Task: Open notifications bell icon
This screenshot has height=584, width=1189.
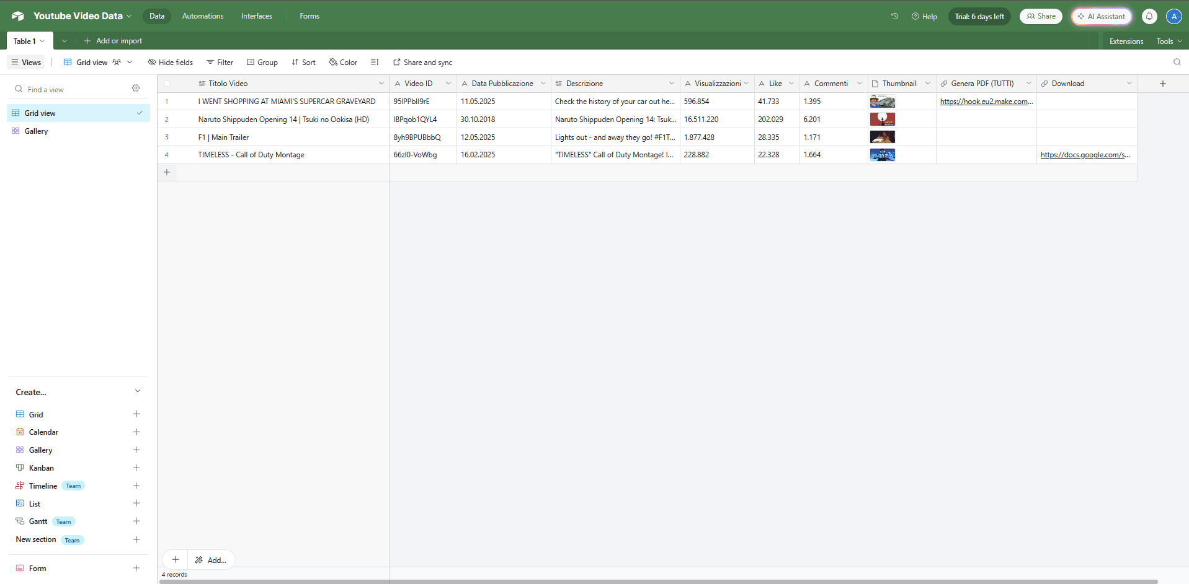Action: 1149,17
